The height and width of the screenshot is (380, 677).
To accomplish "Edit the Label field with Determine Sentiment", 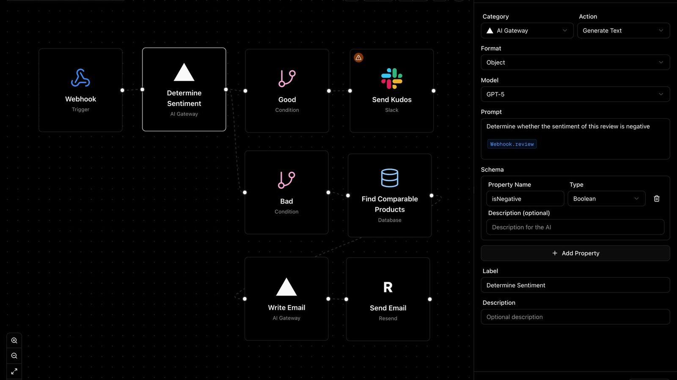I will point(575,285).
